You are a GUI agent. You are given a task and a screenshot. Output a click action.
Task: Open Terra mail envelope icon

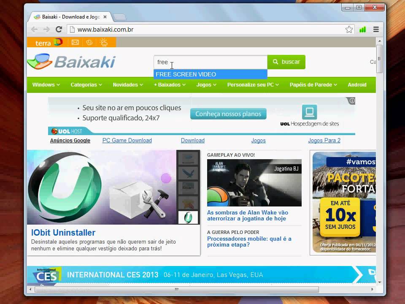click(x=75, y=42)
